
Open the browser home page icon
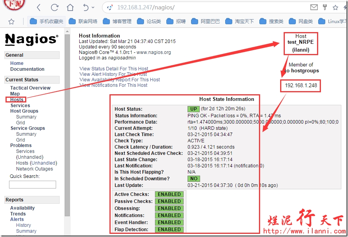[70, 7]
